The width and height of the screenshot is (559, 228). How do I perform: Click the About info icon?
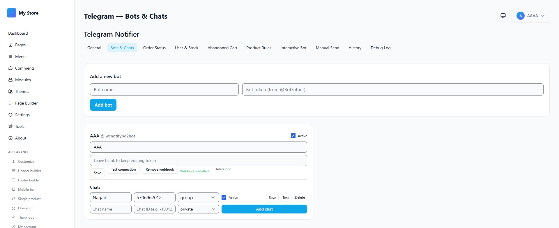point(10,138)
